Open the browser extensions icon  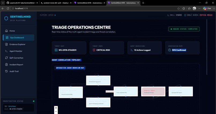tap(184, 8)
